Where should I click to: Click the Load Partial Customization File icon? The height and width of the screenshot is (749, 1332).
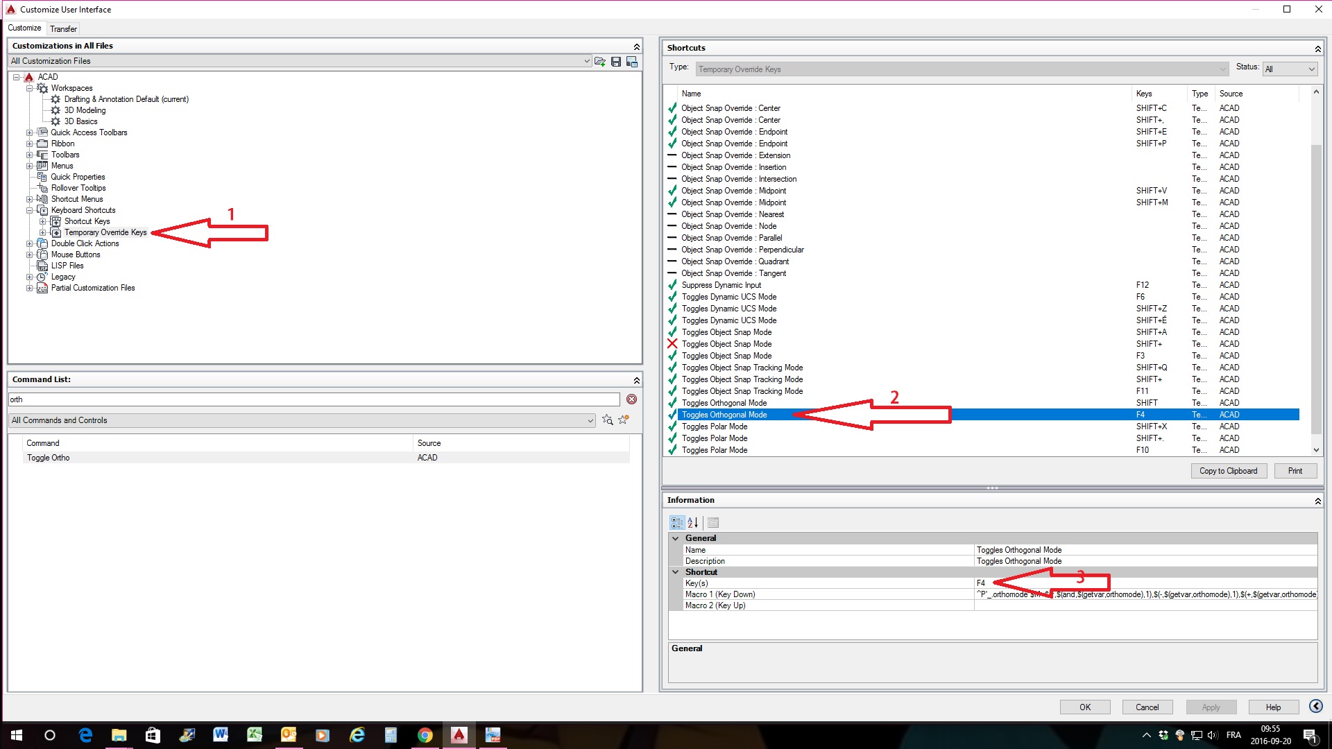pyautogui.click(x=600, y=61)
